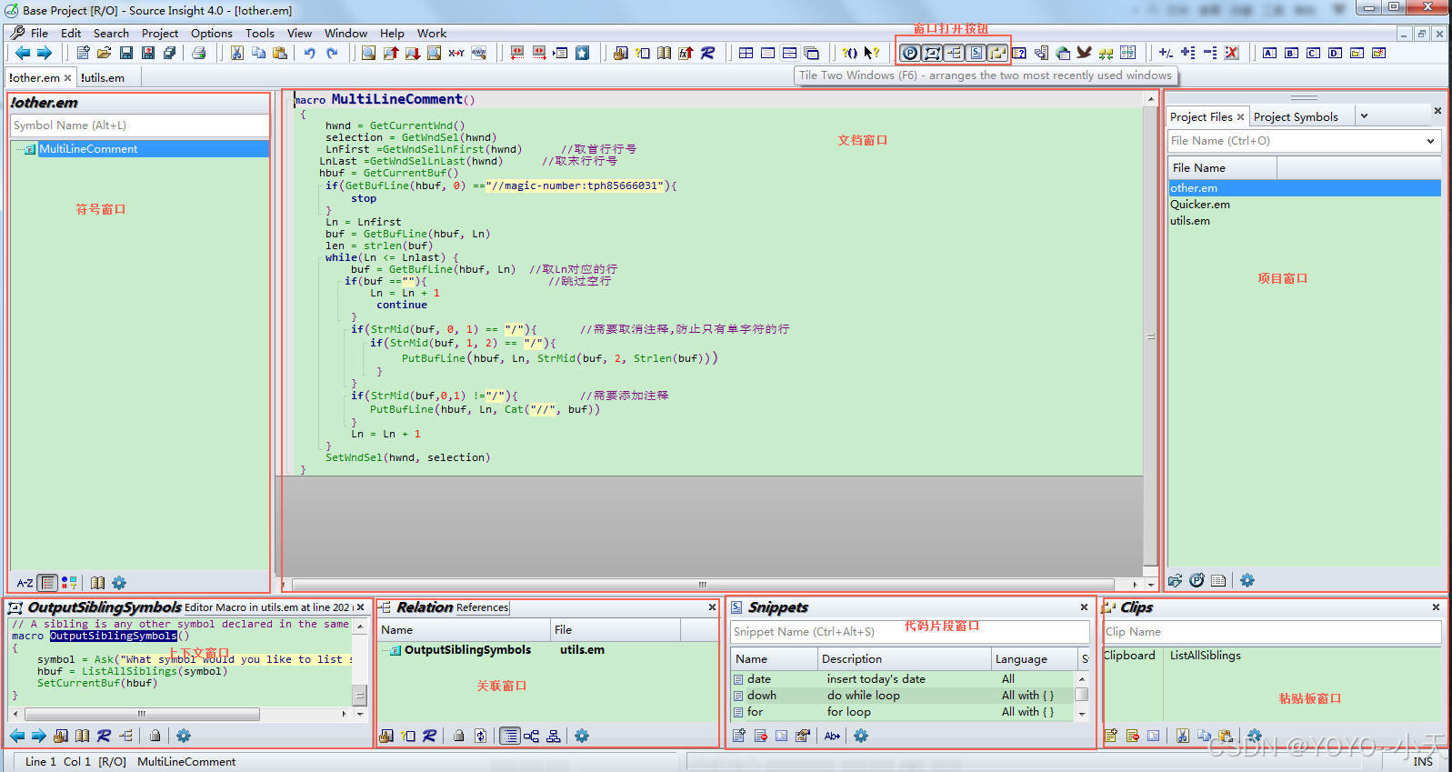
Task: Toggle the lock icon in Context window toolbar
Action: tap(155, 736)
